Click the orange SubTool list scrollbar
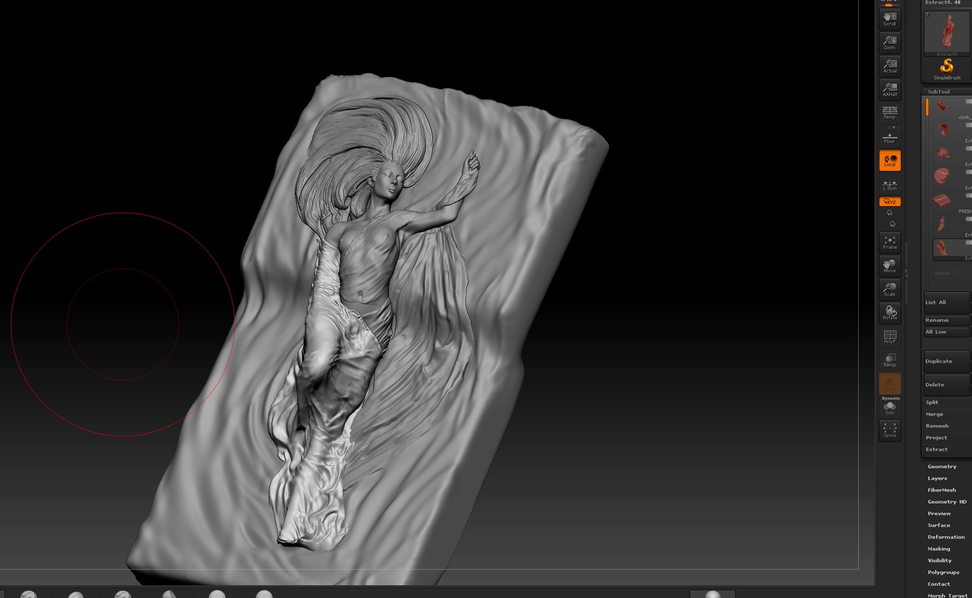The width and height of the screenshot is (972, 598). pos(927,107)
